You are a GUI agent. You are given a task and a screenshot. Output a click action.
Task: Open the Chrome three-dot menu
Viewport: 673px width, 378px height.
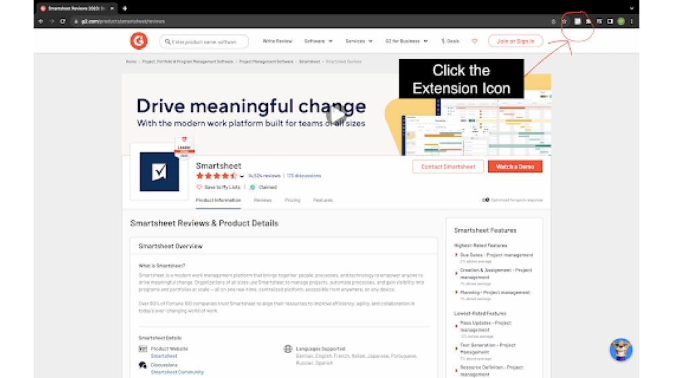[x=632, y=21]
